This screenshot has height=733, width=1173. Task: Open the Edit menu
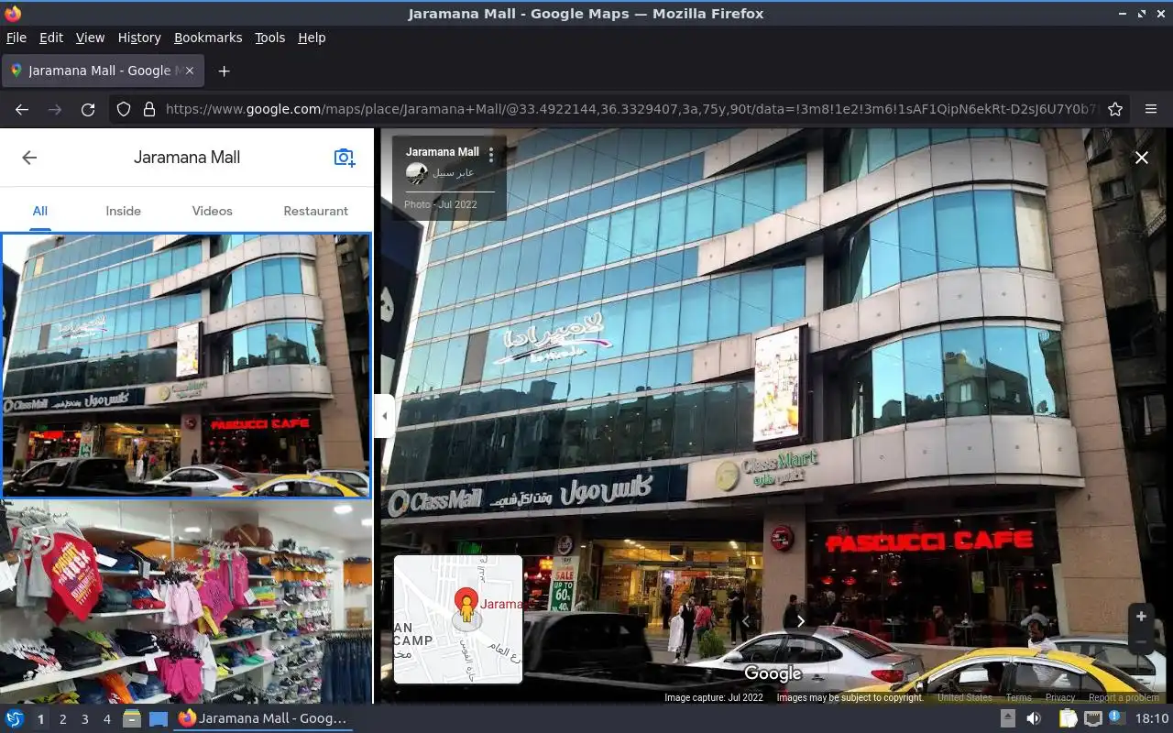[x=51, y=38]
